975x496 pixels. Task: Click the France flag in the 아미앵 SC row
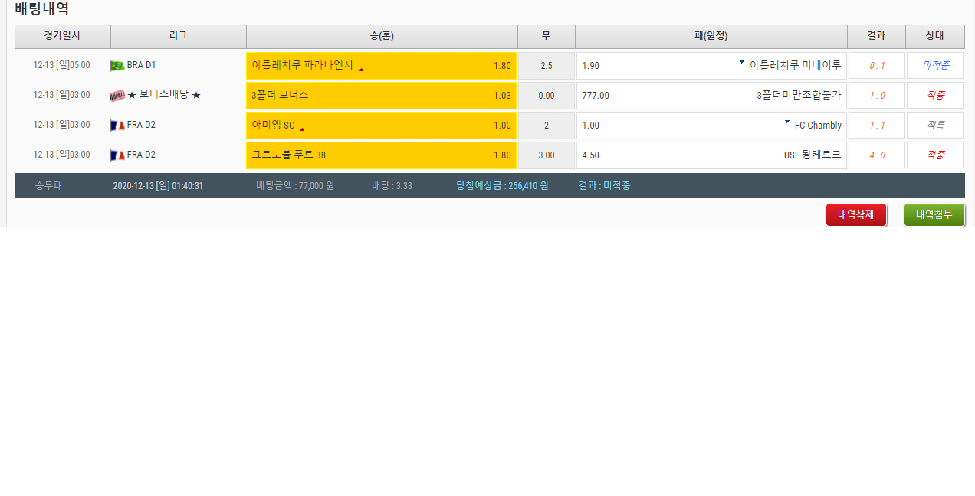pyautogui.click(x=117, y=125)
